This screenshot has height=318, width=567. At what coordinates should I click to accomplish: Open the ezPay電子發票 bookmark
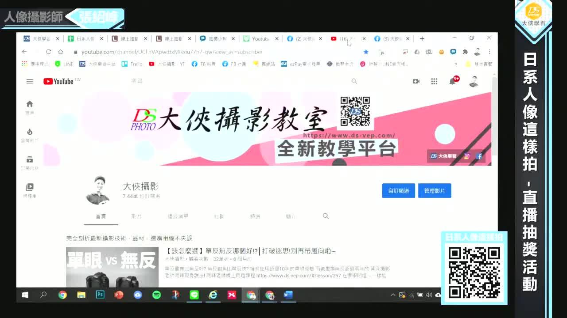pyautogui.click(x=300, y=64)
